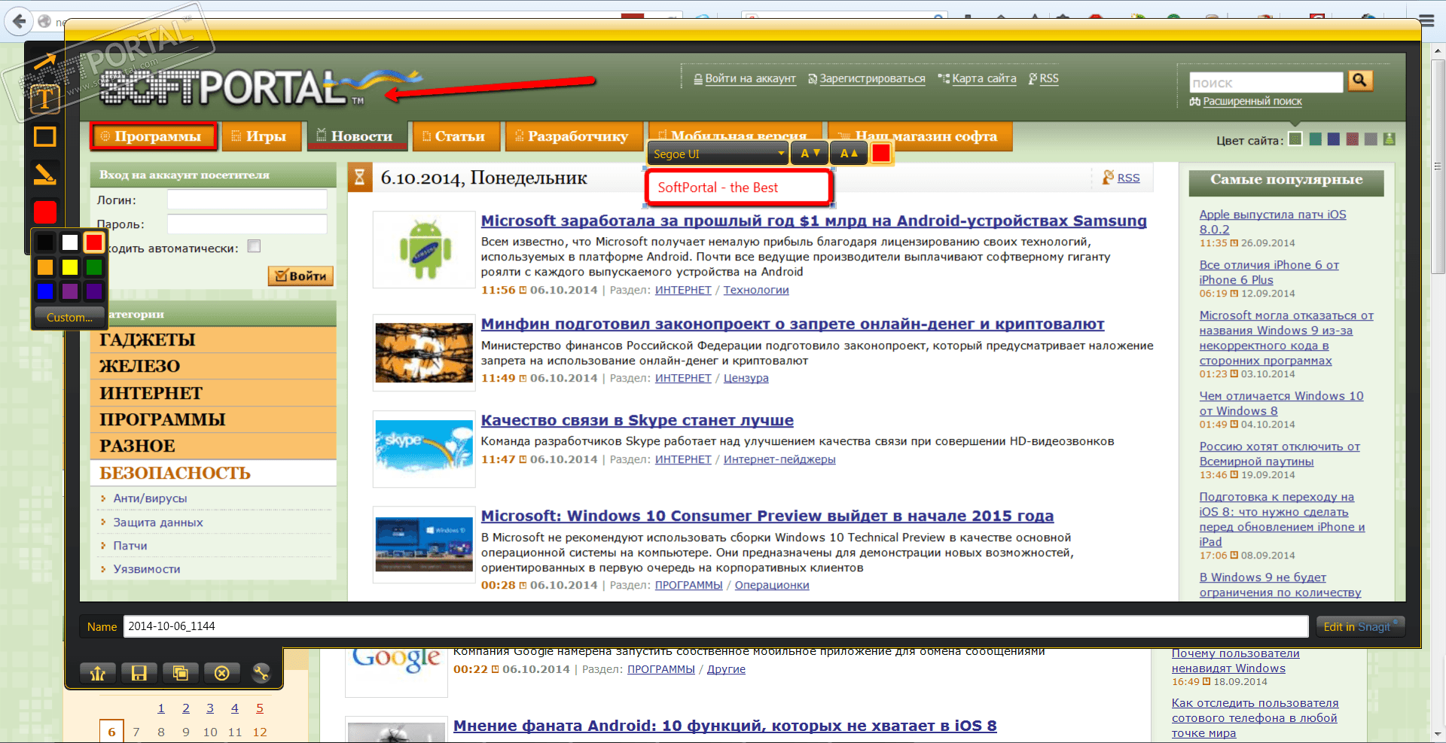Pick the green swatch in the color palette
This screenshot has width=1446, height=743.
coord(94,266)
